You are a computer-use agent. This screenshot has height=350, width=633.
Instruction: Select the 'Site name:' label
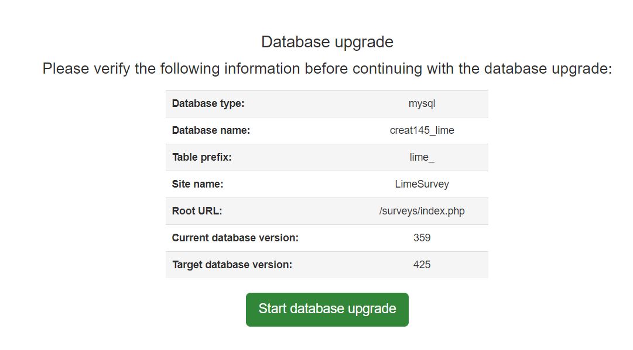tap(198, 184)
